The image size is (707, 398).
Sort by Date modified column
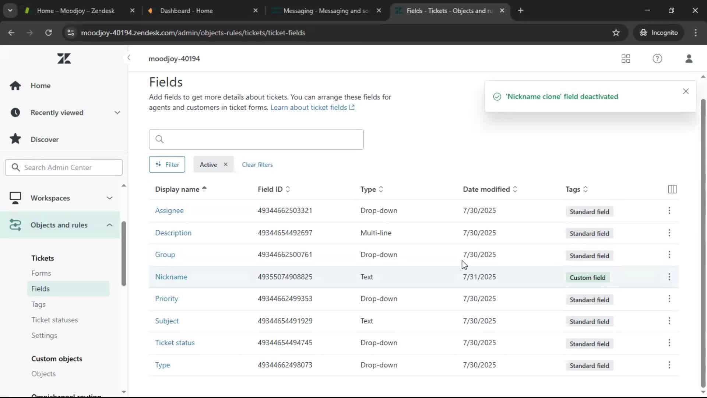(x=490, y=189)
